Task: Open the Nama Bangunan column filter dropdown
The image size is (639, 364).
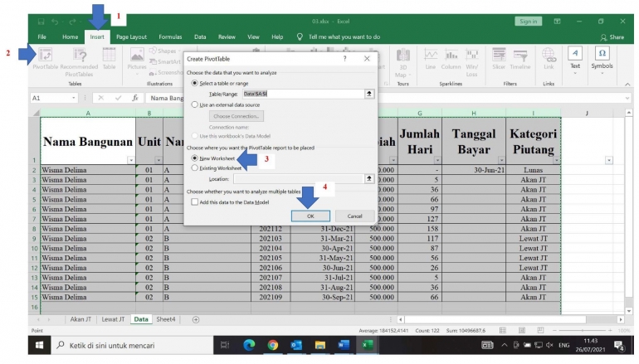Action: click(130, 159)
